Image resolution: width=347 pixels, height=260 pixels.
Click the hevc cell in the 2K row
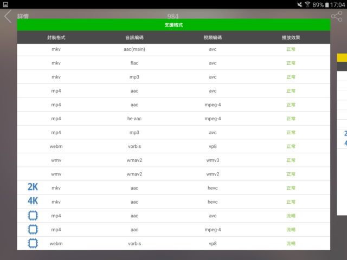point(213,188)
